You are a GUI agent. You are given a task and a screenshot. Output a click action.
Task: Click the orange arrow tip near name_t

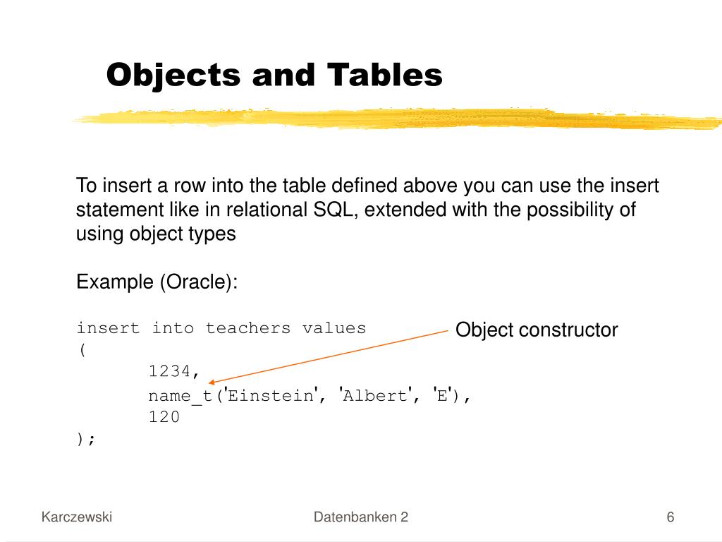pos(212,382)
